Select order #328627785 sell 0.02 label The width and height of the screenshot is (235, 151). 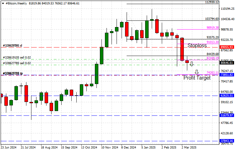[17, 63]
